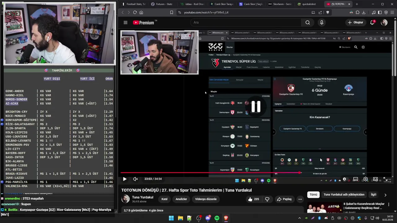397x223 pixels.
Task: Toggle the browser sidebar panel
Action: pos(380,12)
